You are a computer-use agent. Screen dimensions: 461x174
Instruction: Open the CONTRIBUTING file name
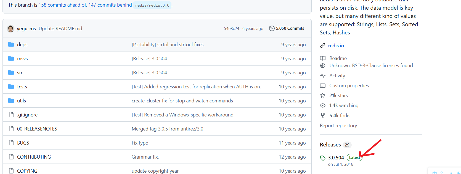click(34, 157)
